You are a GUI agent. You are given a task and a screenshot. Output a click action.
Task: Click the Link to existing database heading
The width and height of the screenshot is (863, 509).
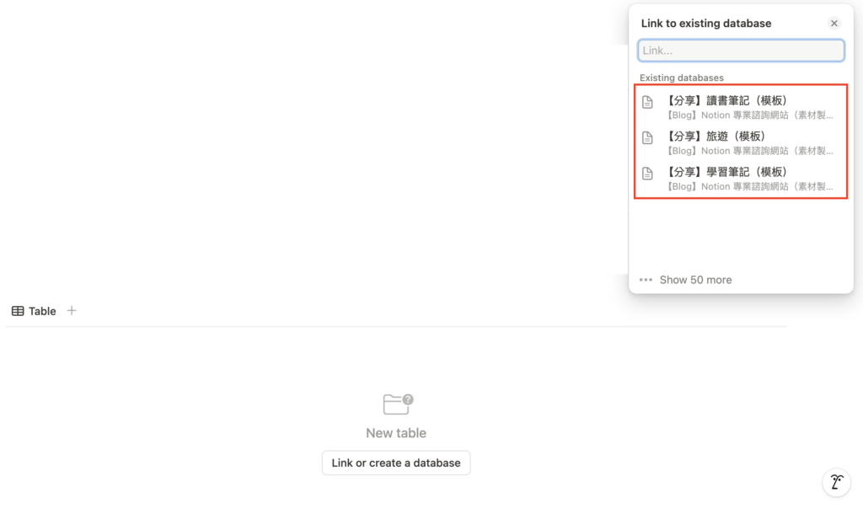tap(706, 24)
